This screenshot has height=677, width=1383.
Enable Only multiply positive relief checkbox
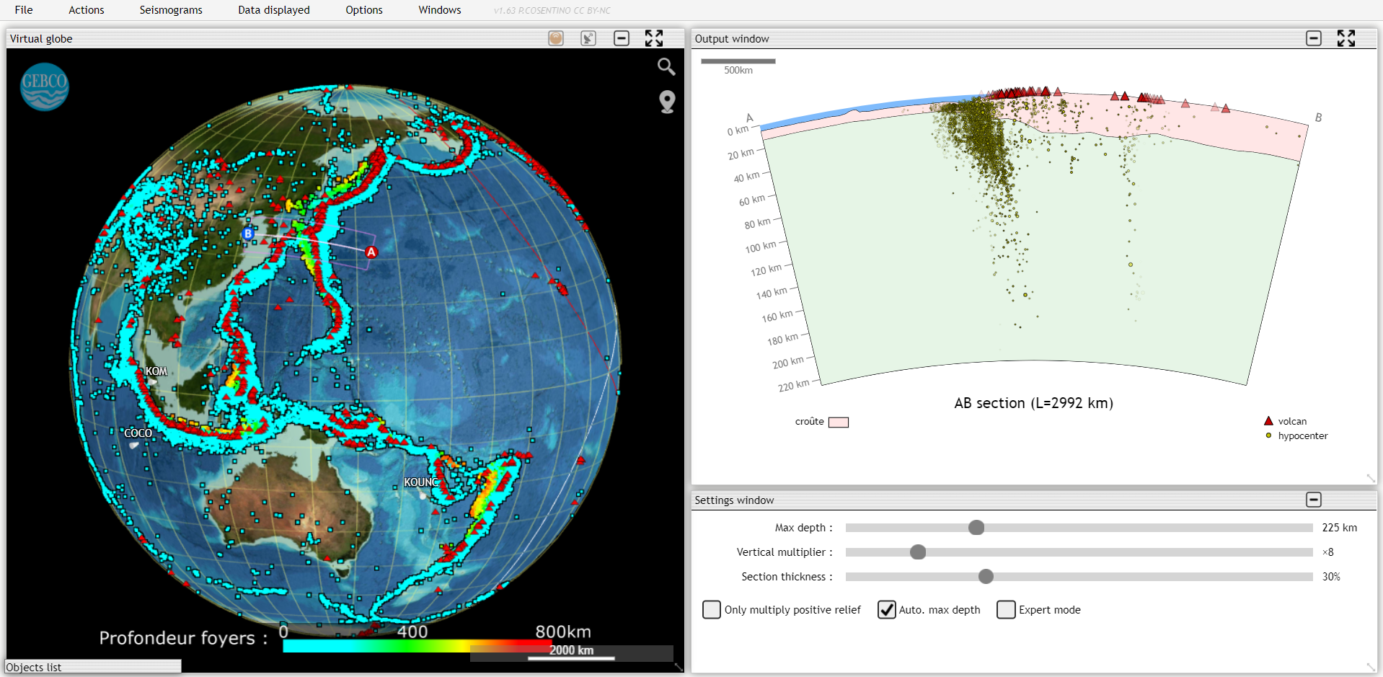coord(712,610)
